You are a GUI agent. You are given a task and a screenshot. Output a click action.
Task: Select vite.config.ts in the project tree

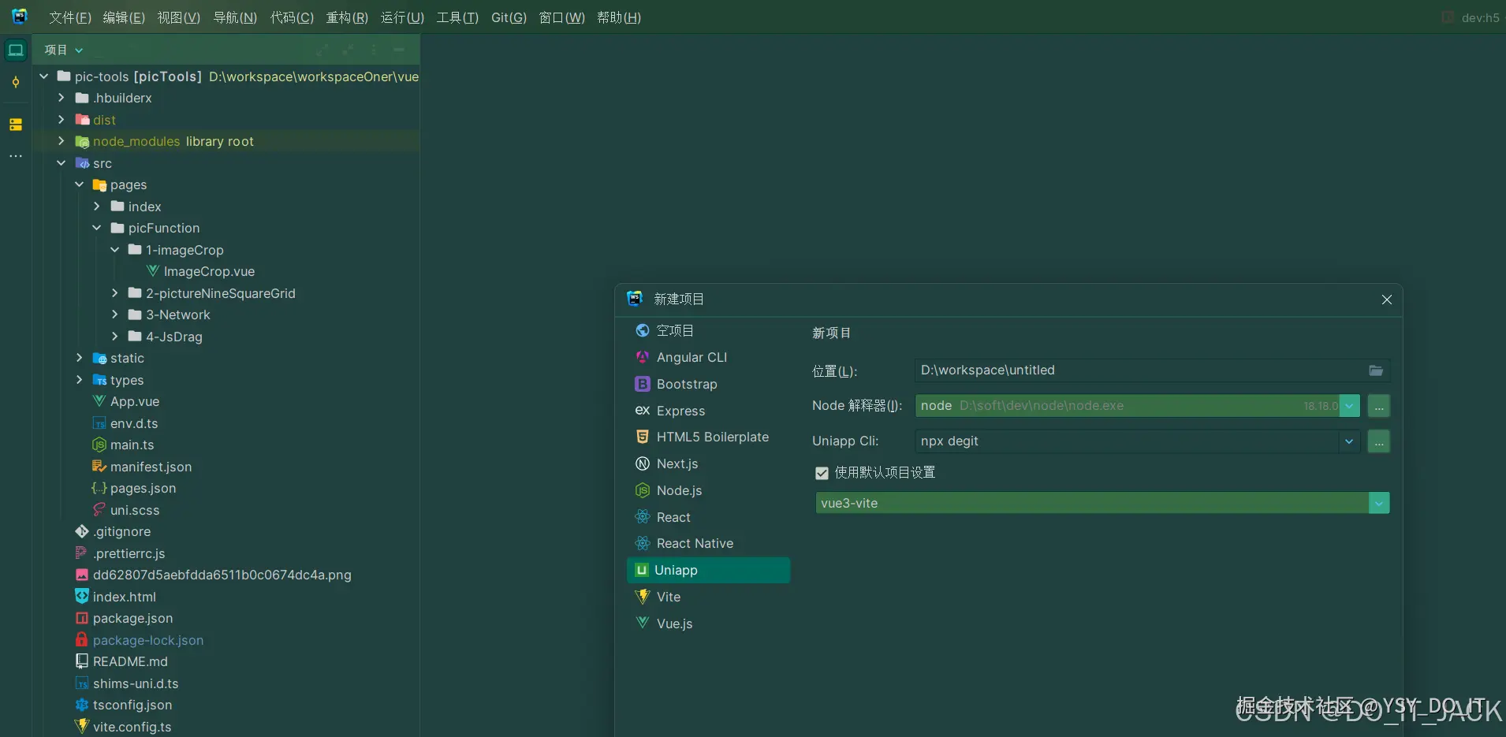(x=132, y=727)
